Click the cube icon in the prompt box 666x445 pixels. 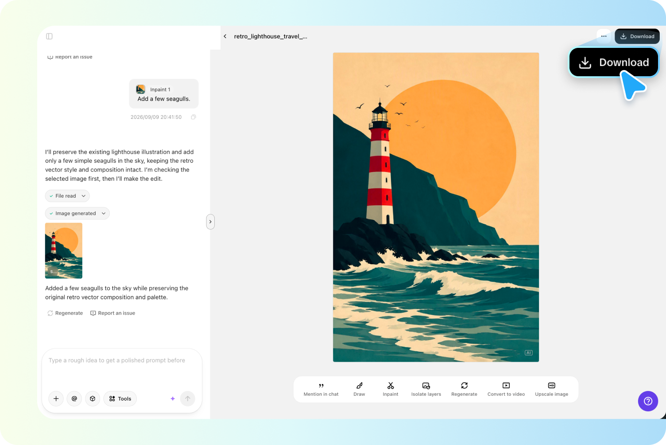pyautogui.click(x=93, y=398)
